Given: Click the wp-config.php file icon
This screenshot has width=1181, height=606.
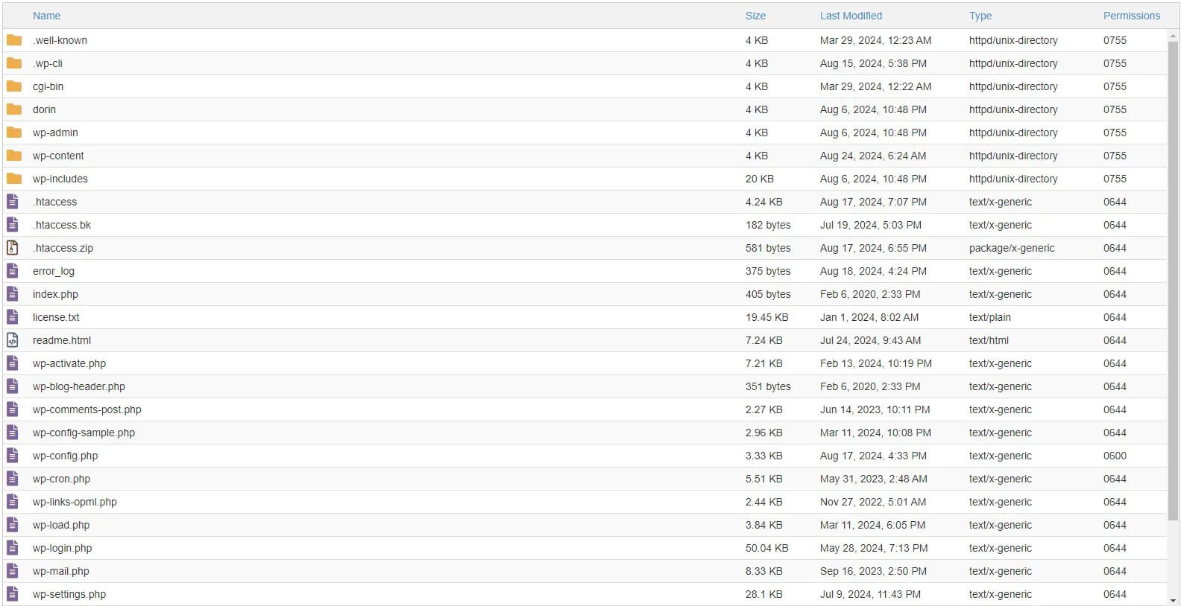Looking at the screenshot, I should click(13, 456).
